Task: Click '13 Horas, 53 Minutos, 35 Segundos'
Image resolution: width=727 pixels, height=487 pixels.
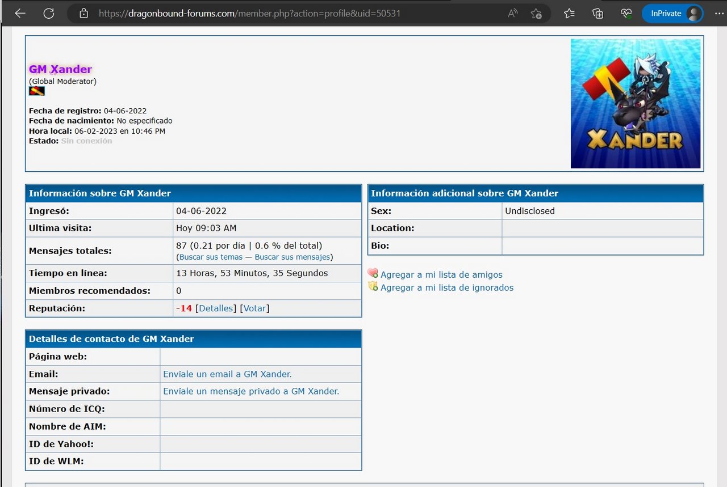Action: 252,273
